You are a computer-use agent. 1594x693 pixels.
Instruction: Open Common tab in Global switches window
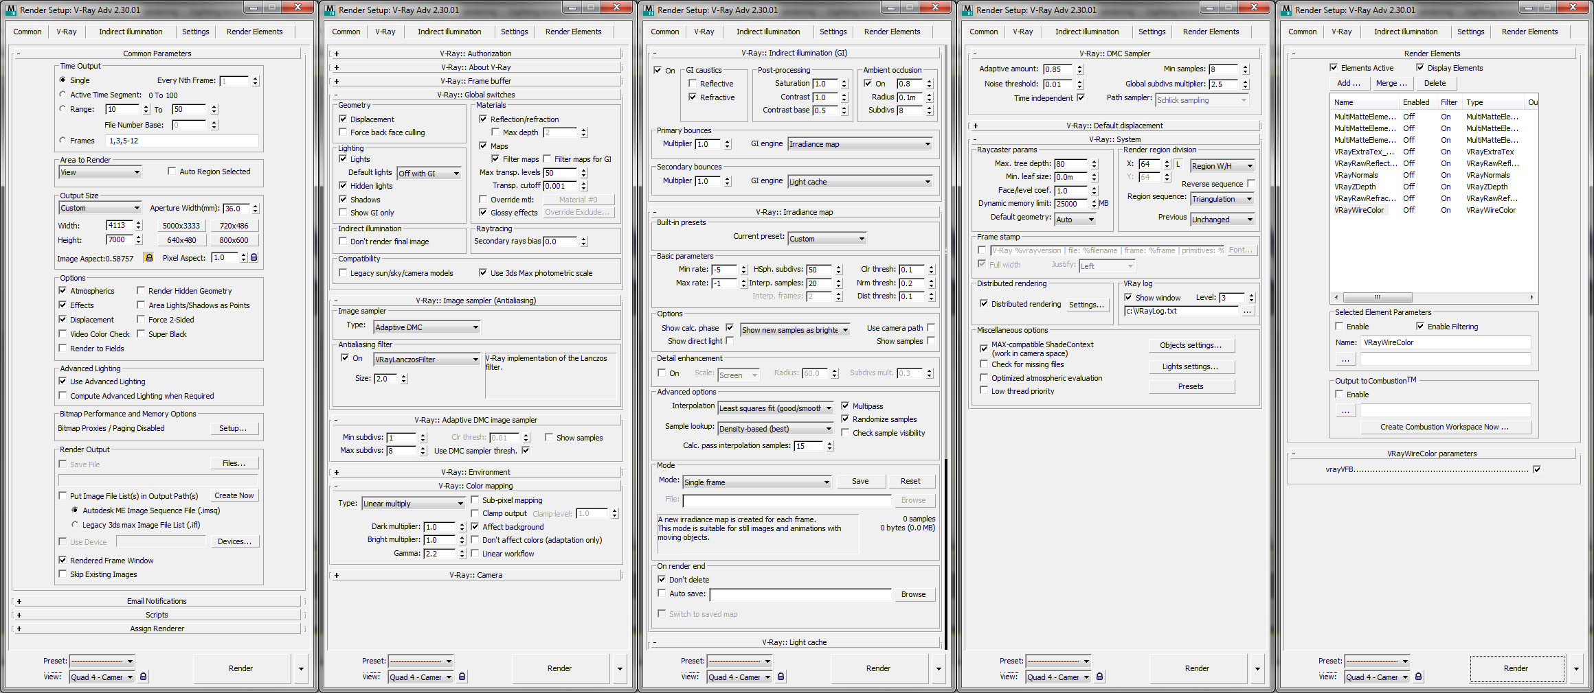pos(346,32)
